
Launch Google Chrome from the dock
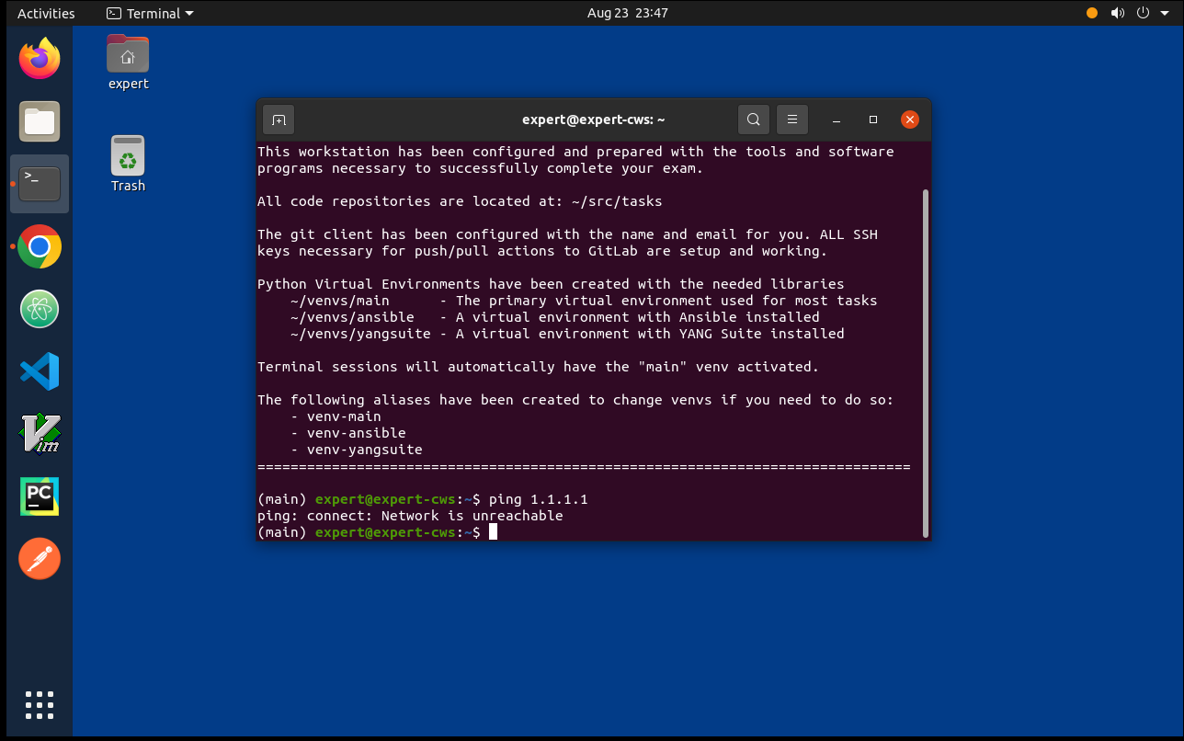(x=40, y=246)
